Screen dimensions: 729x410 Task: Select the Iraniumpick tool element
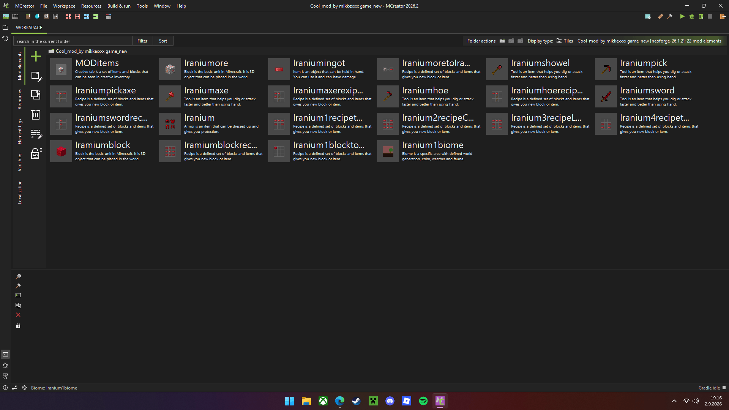[647, 69]
